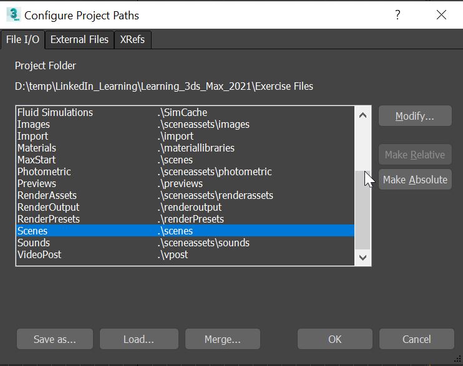The image size is (463, 366).
Task: Click the Merge... button
Action: [223, 339]
